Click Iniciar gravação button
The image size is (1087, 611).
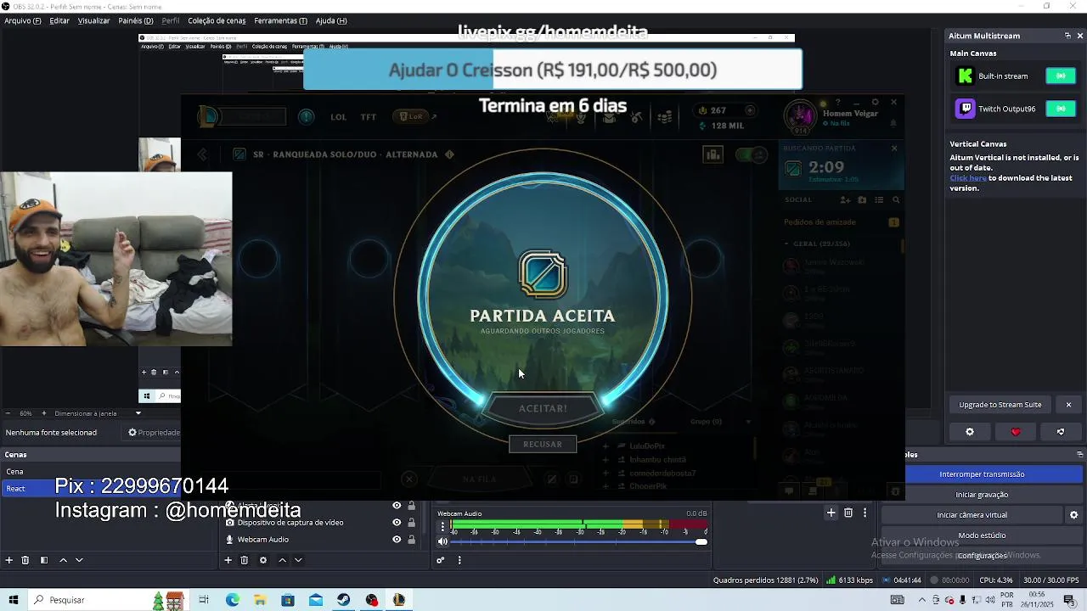982,495
